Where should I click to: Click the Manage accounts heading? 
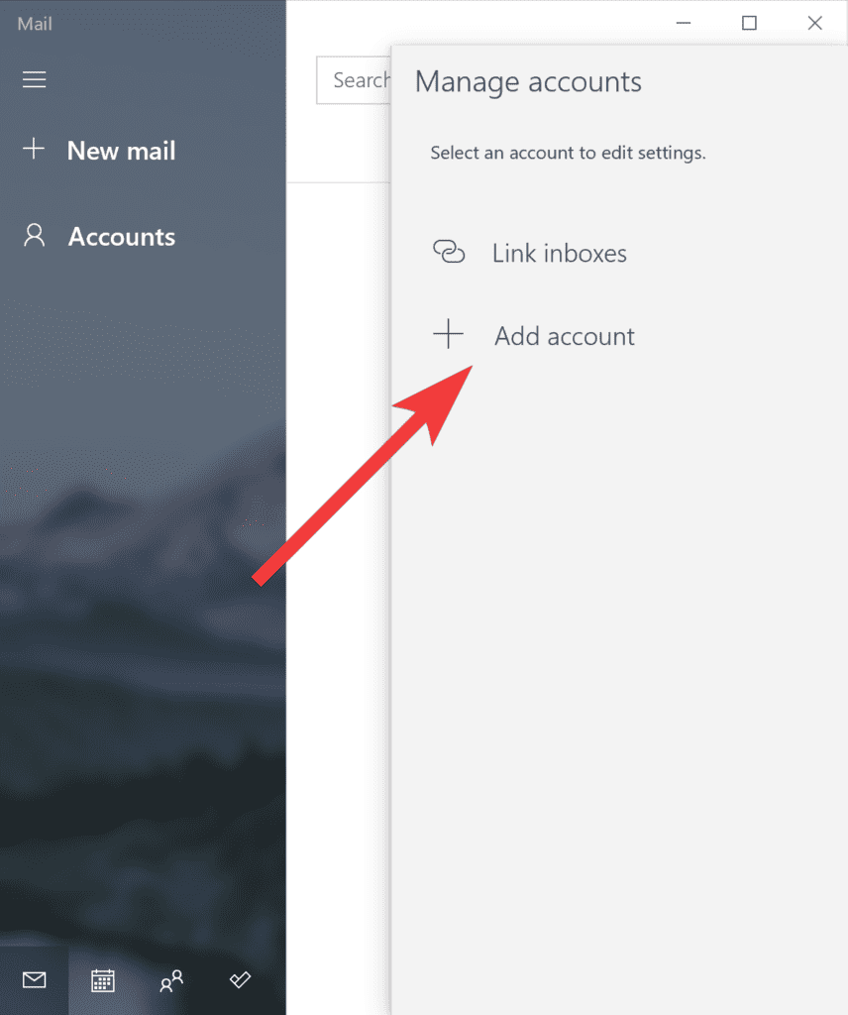[528, 82]
